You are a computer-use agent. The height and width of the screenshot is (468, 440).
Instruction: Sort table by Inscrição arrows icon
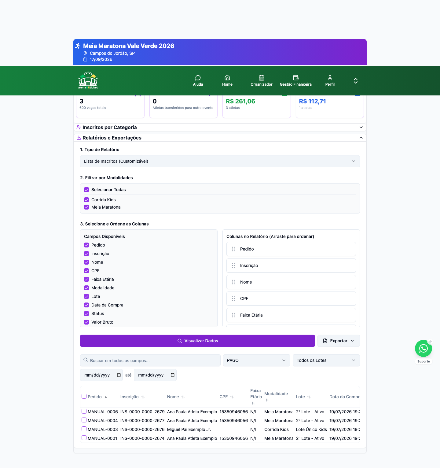point(143,397)
